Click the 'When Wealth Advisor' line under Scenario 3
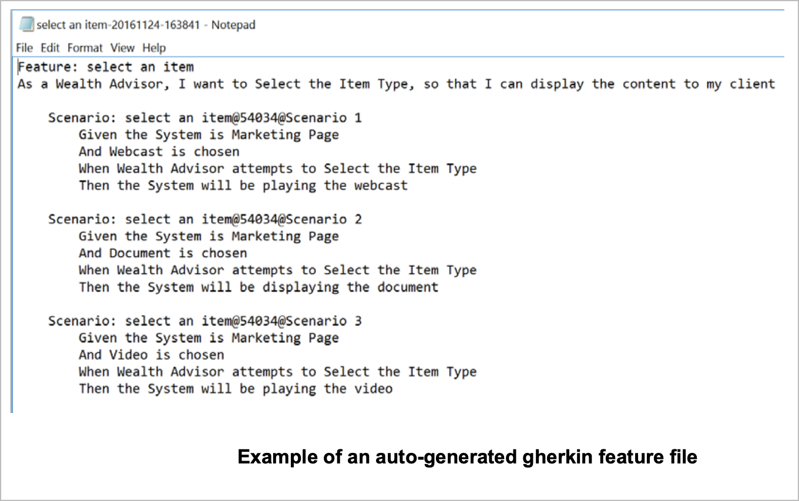 click(x=277, y=372)
